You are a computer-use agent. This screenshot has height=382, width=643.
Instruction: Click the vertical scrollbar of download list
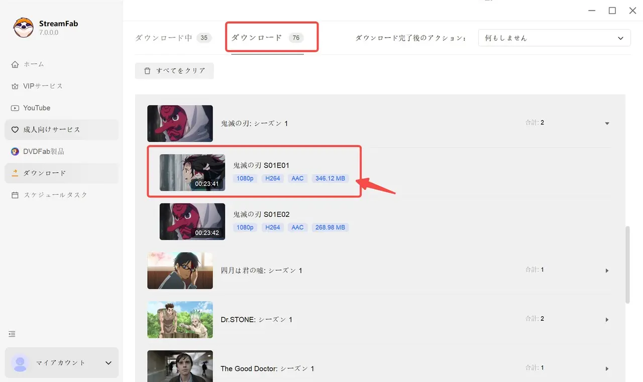point(627,265)
